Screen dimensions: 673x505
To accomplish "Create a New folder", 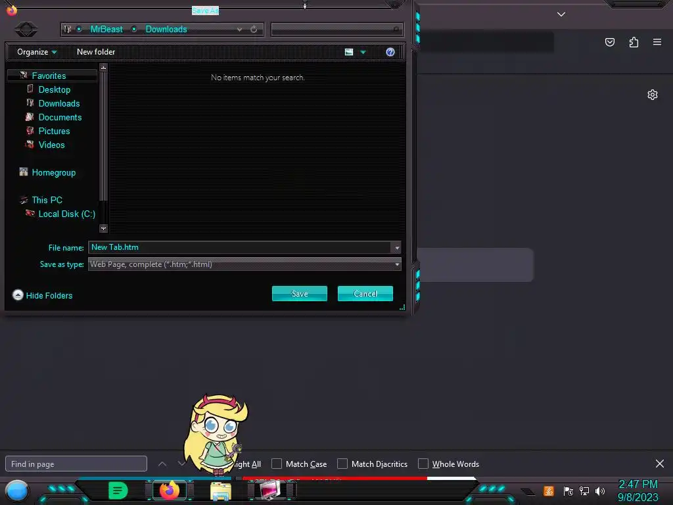I will (96, 52).
